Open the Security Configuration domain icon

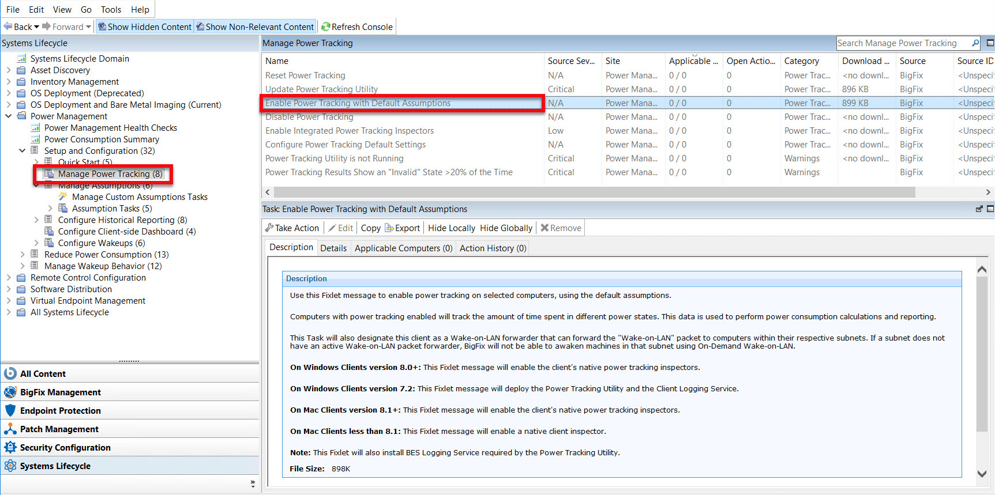pos(10,448)
